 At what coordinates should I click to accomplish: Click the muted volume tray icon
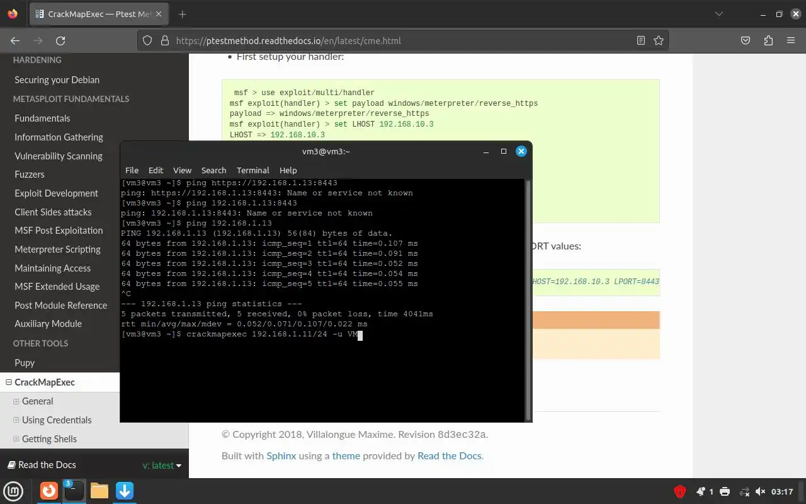pyautogui.click(x=760, y=491)
